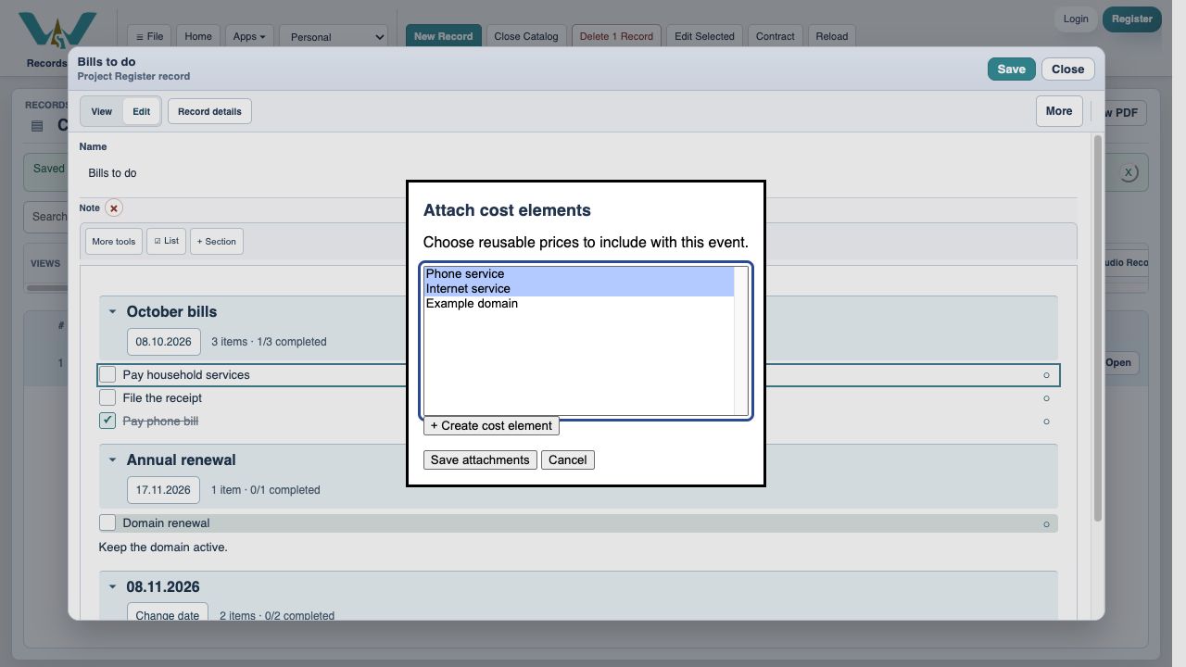
Task: Select Example domain in cost list
Action: click(579, 304)
